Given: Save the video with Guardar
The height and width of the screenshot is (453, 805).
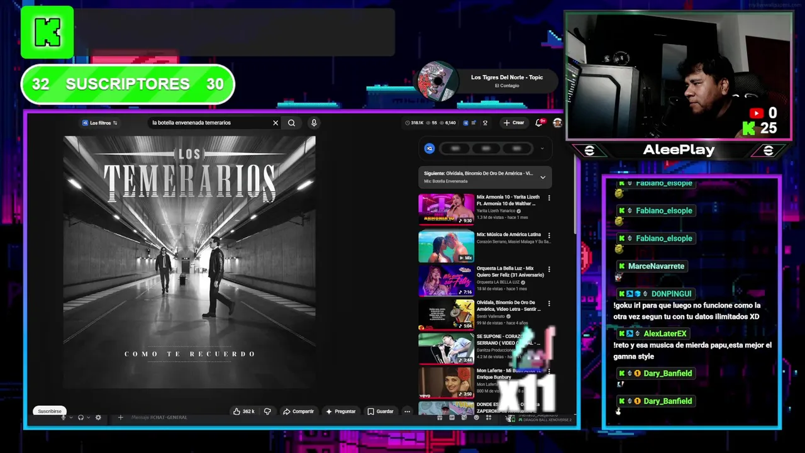Looking at the screenshot, I should pos(380,411).
